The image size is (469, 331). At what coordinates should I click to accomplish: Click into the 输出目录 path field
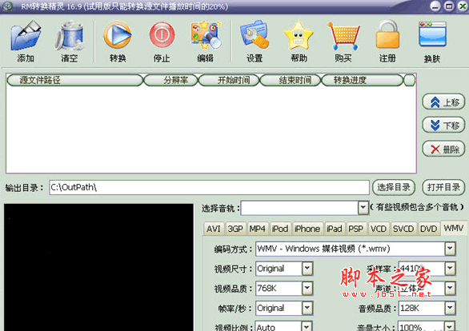coord(209,187)
